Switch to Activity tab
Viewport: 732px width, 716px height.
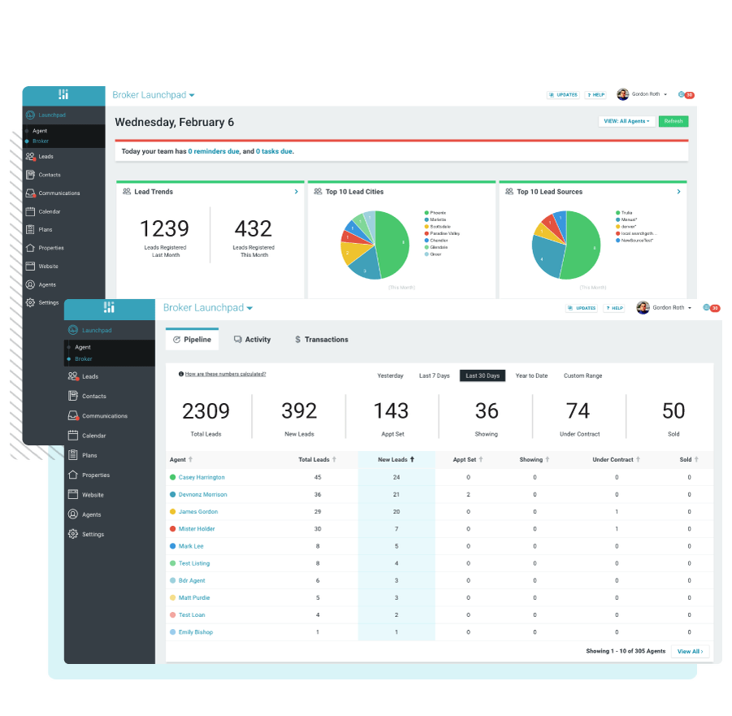pyautogui.click(x=252, y=340)
